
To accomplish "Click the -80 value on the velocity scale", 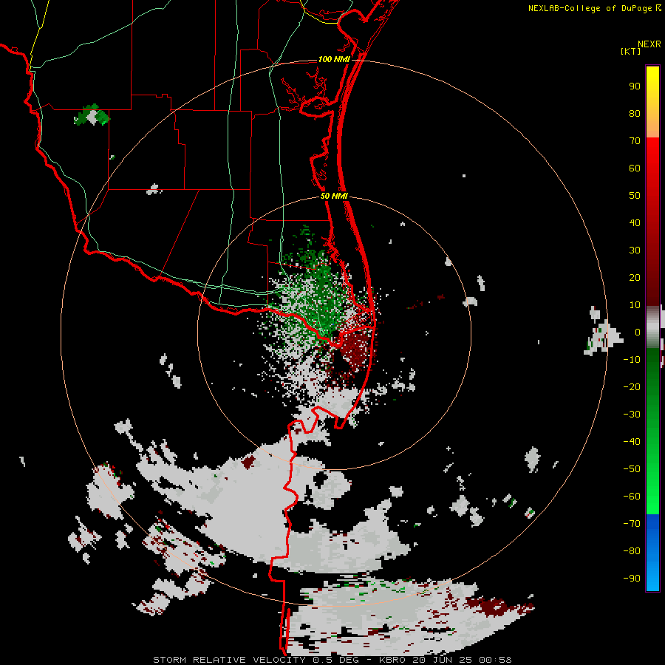I will coord(632,551).
